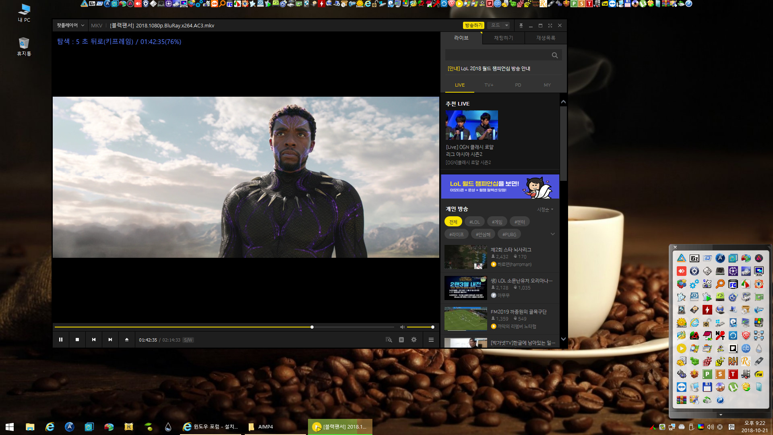Screen dimensions: 773x435
Task: Click the eject/open file icon
Action: (x=127, y=340)
